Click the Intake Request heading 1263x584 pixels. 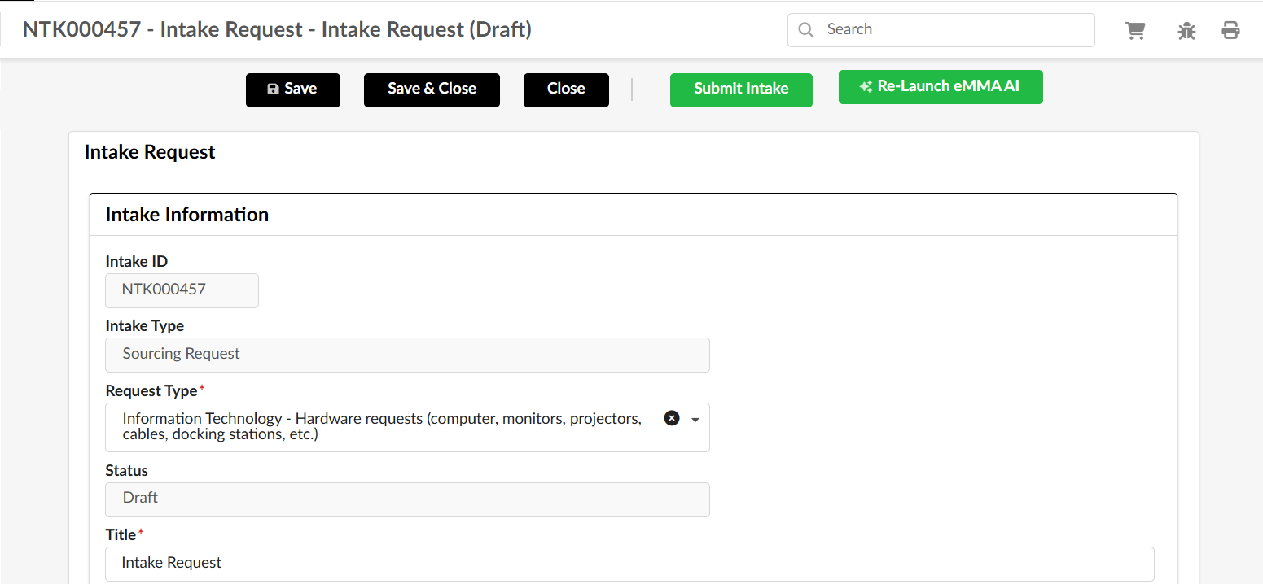pos(150,152)
